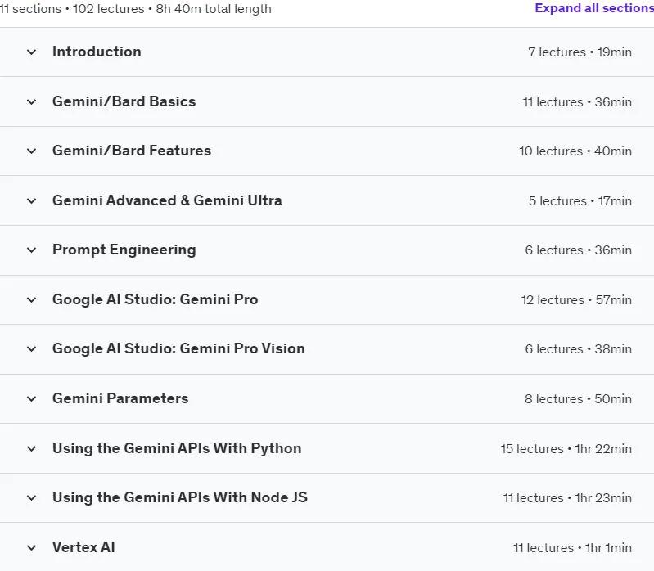Click '12 lectures • 57min' text
Viewport: 654px width, 571px height.
[576, 300]
